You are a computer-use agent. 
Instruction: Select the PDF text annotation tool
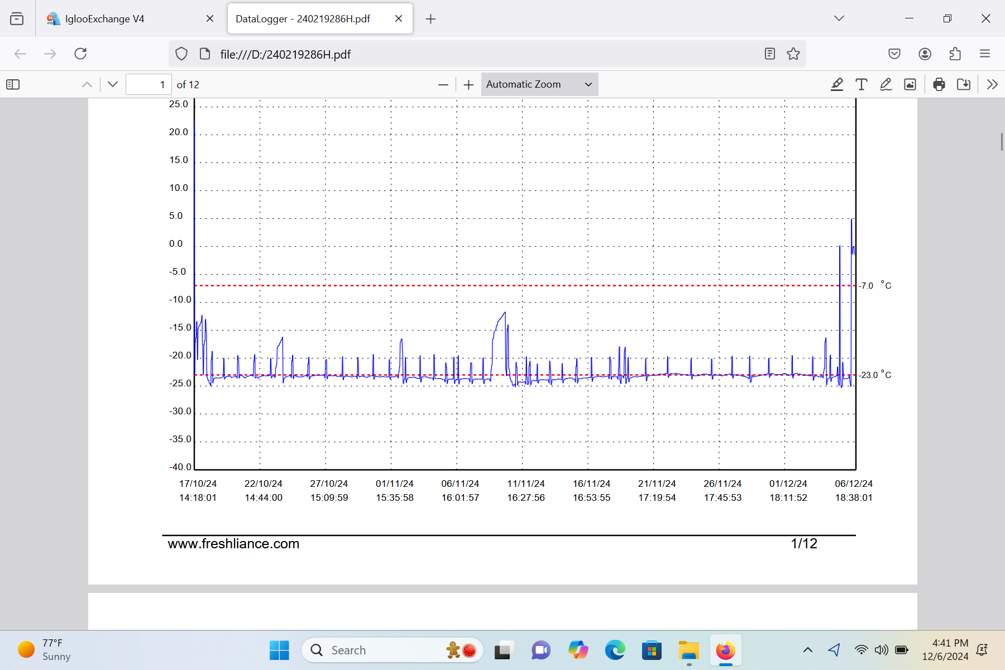pos(861,84)
